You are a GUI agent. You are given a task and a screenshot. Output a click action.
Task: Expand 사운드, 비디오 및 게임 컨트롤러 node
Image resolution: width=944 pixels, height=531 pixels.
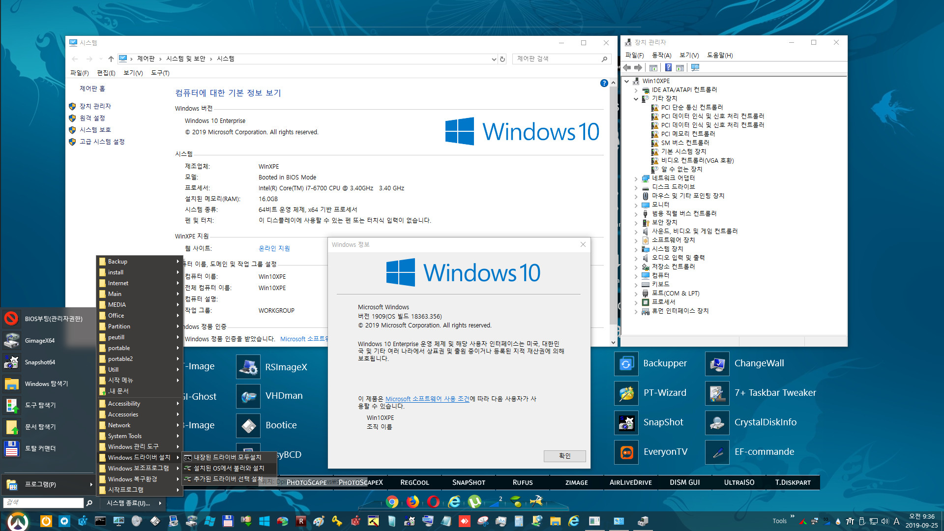coord(636,232)
